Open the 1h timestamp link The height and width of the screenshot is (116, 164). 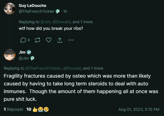65,11
